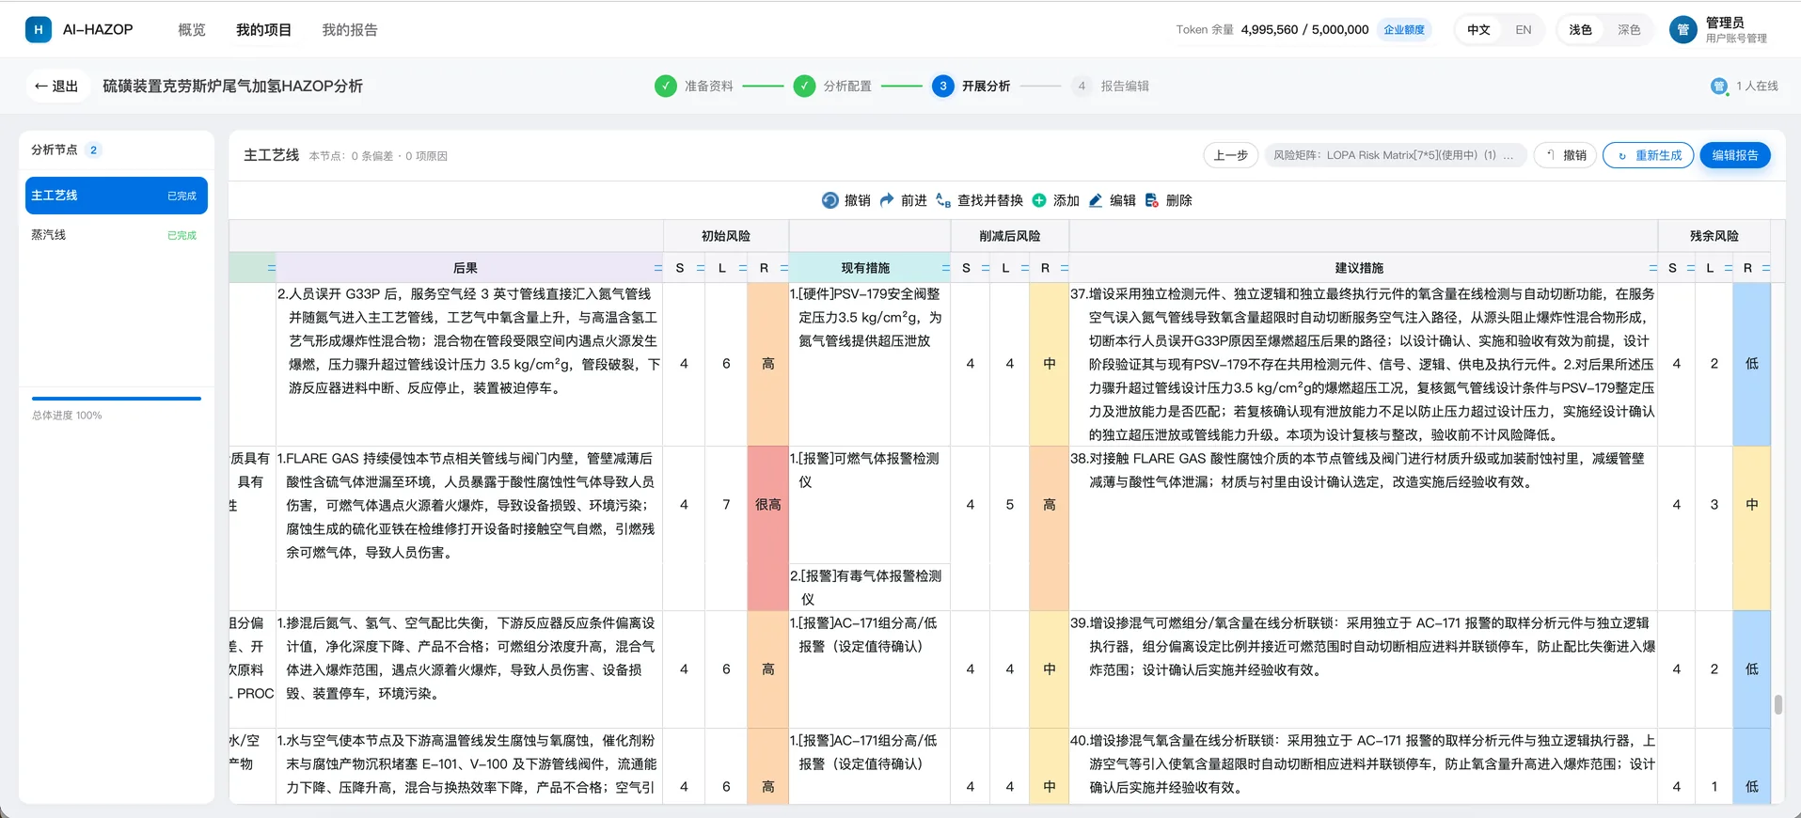Screen dimensions: 1801x818
Task: Click the 准备资料 step green checkmark
Action: click(x=666, y=87)
